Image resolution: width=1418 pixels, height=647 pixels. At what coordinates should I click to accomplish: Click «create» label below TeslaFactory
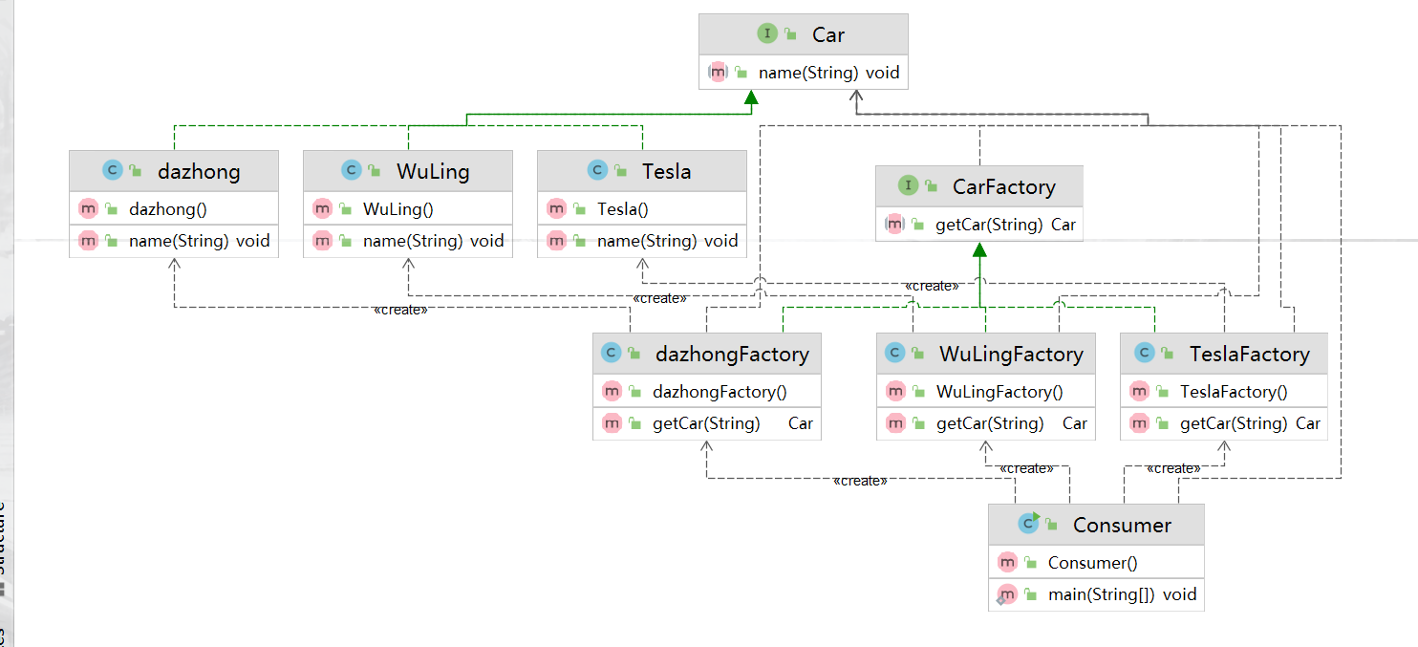(x=1173, y=468)
